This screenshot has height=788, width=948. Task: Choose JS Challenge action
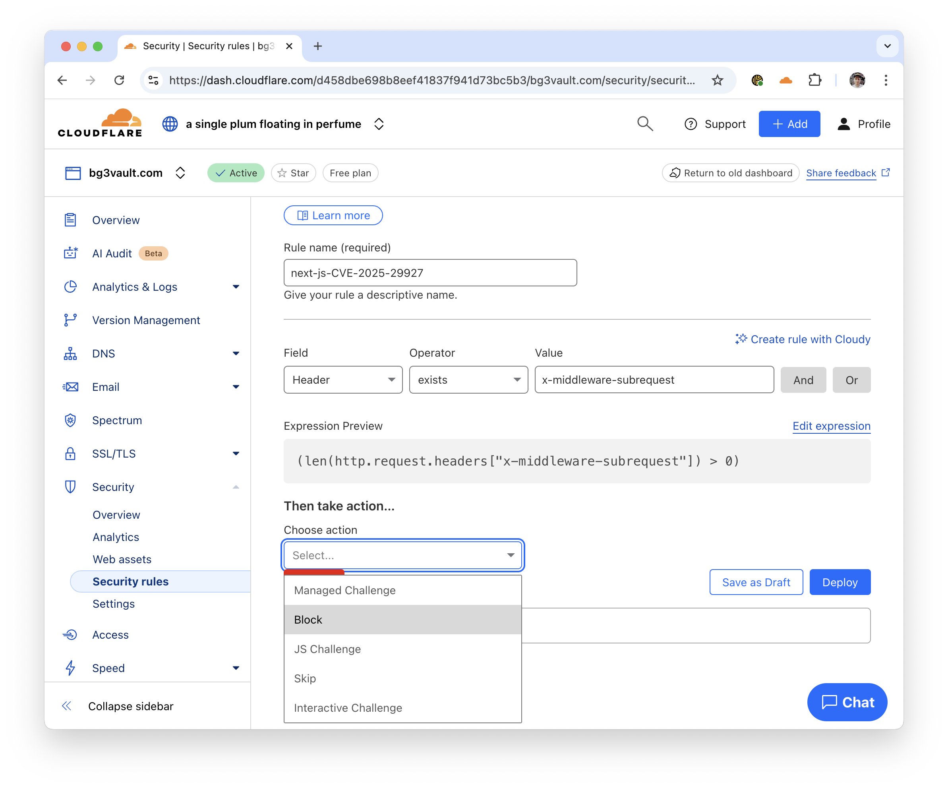[402, 649]
